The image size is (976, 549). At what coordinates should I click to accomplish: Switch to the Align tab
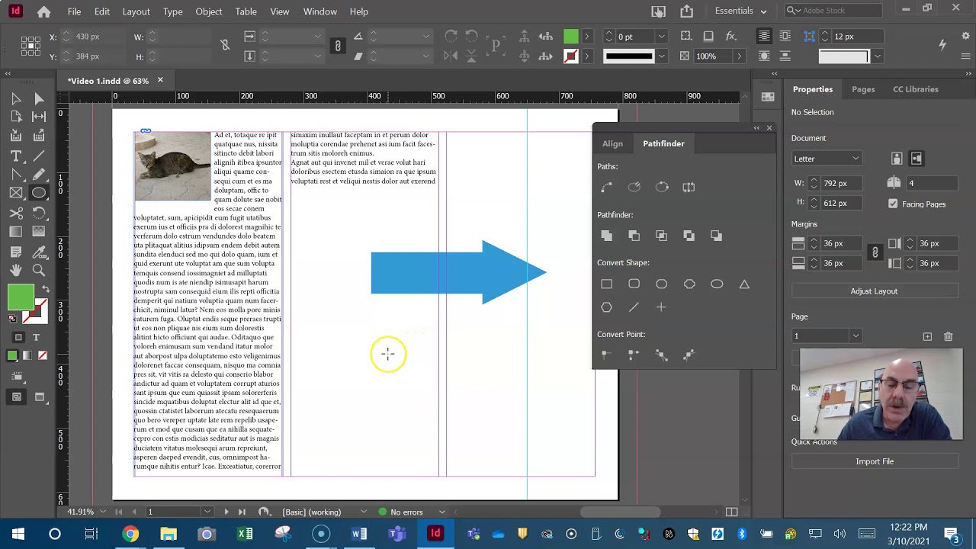tap(612, 143)
